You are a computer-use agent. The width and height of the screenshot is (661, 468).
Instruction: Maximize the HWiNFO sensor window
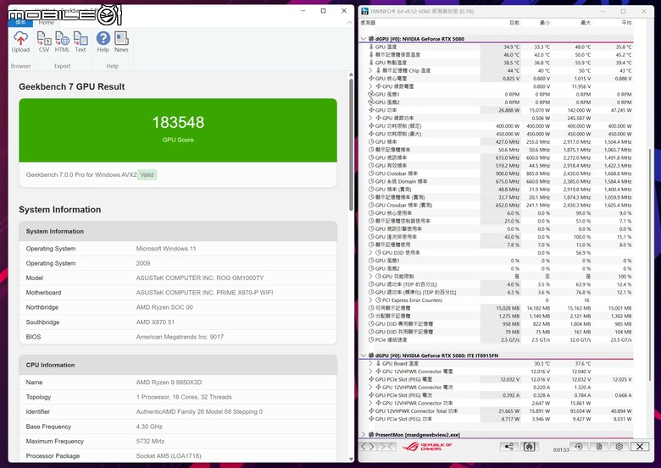click(623, 11)
